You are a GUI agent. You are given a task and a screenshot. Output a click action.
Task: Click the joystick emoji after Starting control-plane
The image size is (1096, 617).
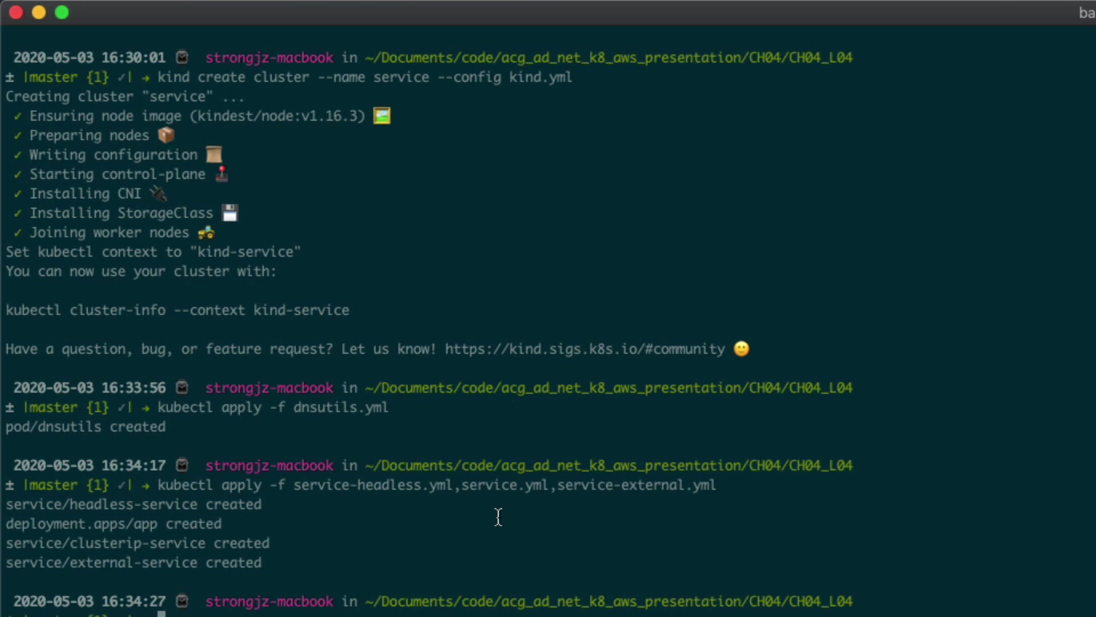click(x=222, y=174)
